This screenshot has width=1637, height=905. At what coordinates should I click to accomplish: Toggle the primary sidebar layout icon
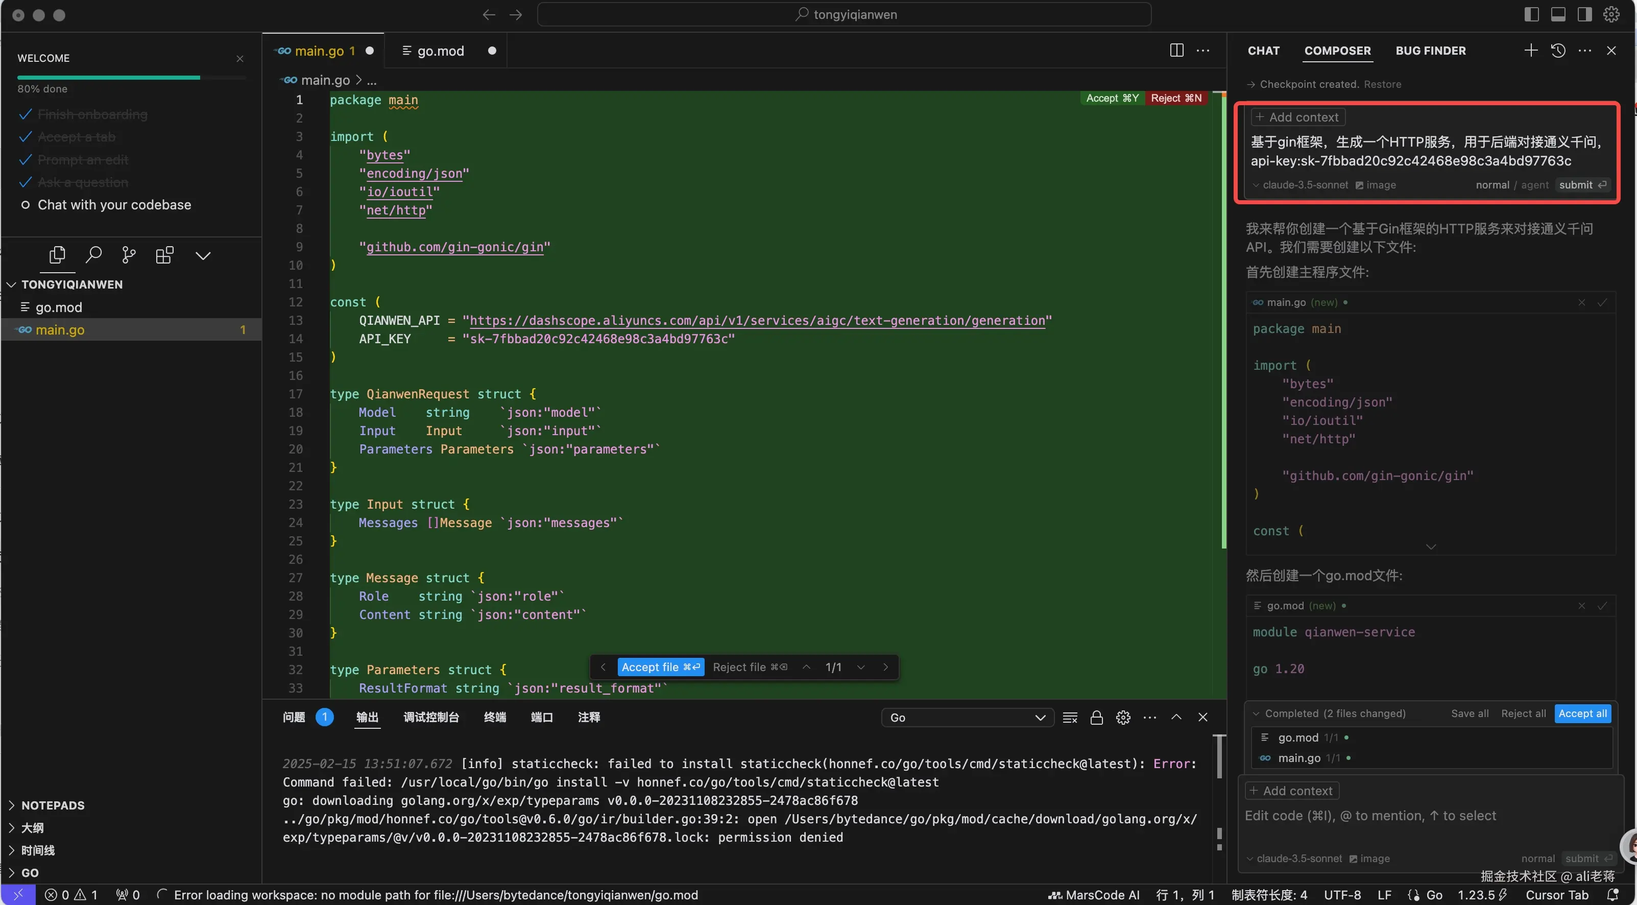pos(1531,15)
